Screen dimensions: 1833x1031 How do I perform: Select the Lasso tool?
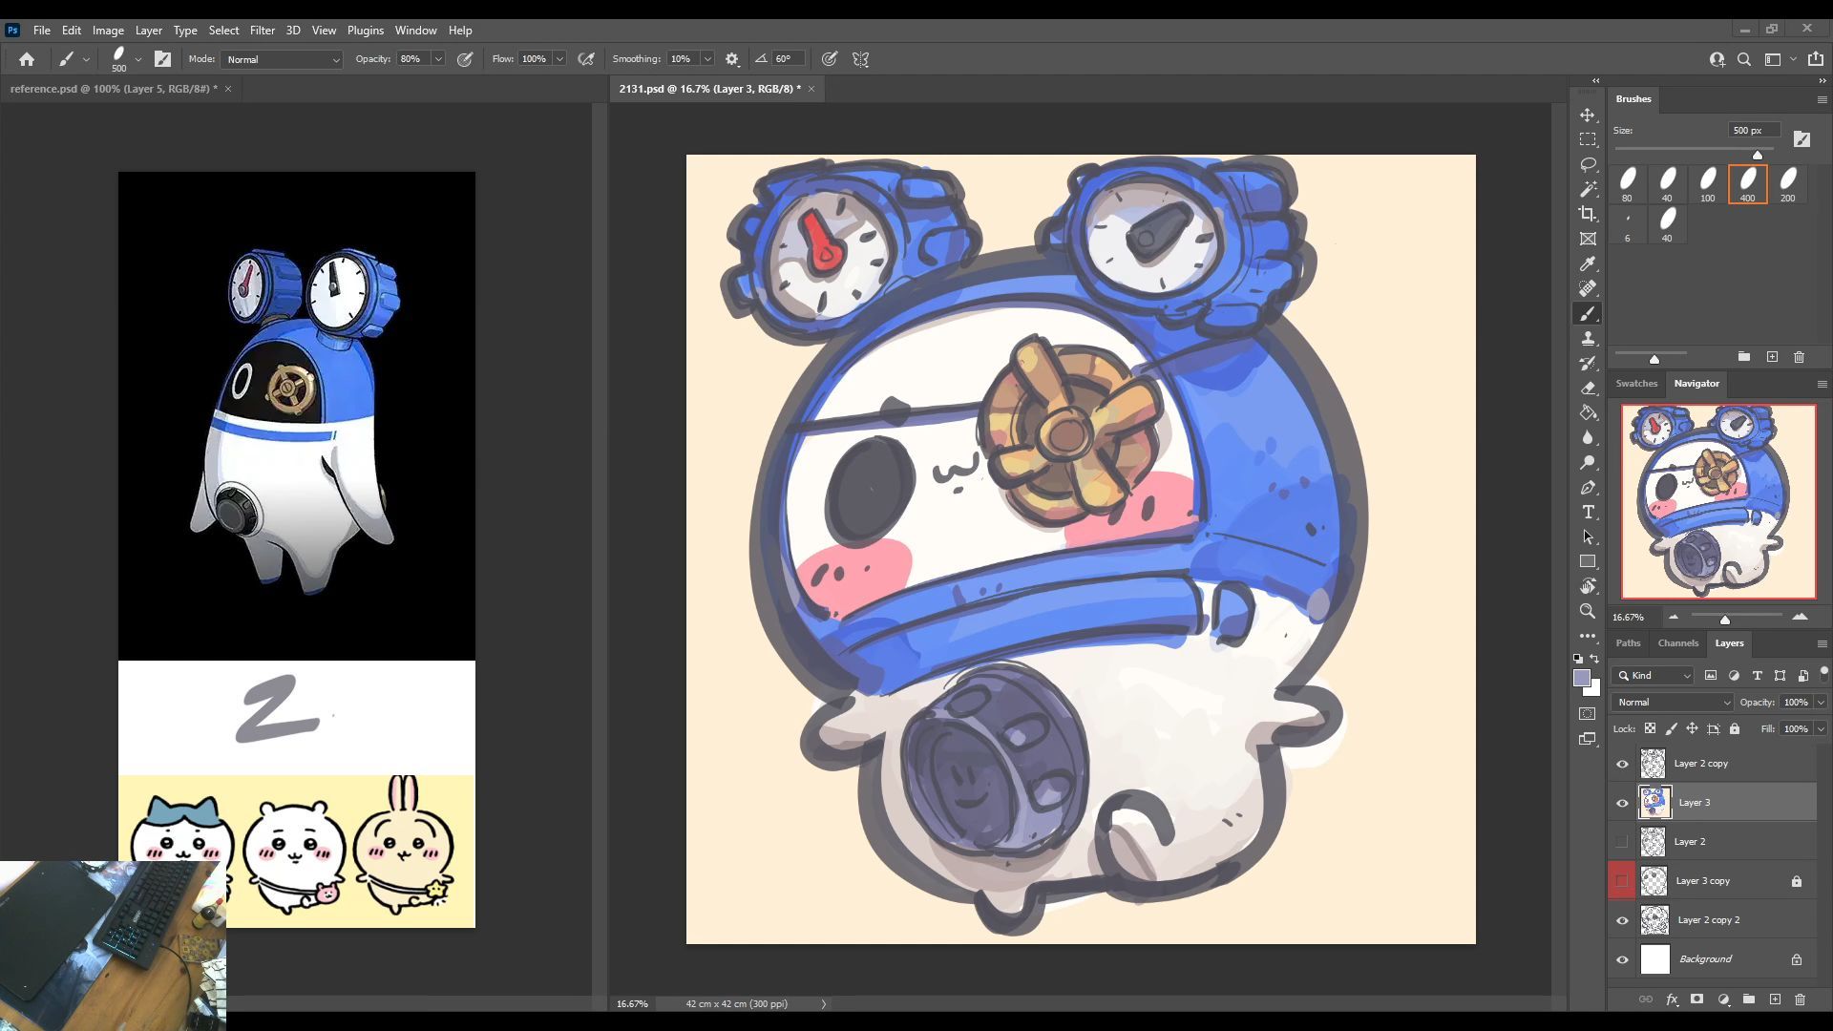click(x=1588, y=164)
